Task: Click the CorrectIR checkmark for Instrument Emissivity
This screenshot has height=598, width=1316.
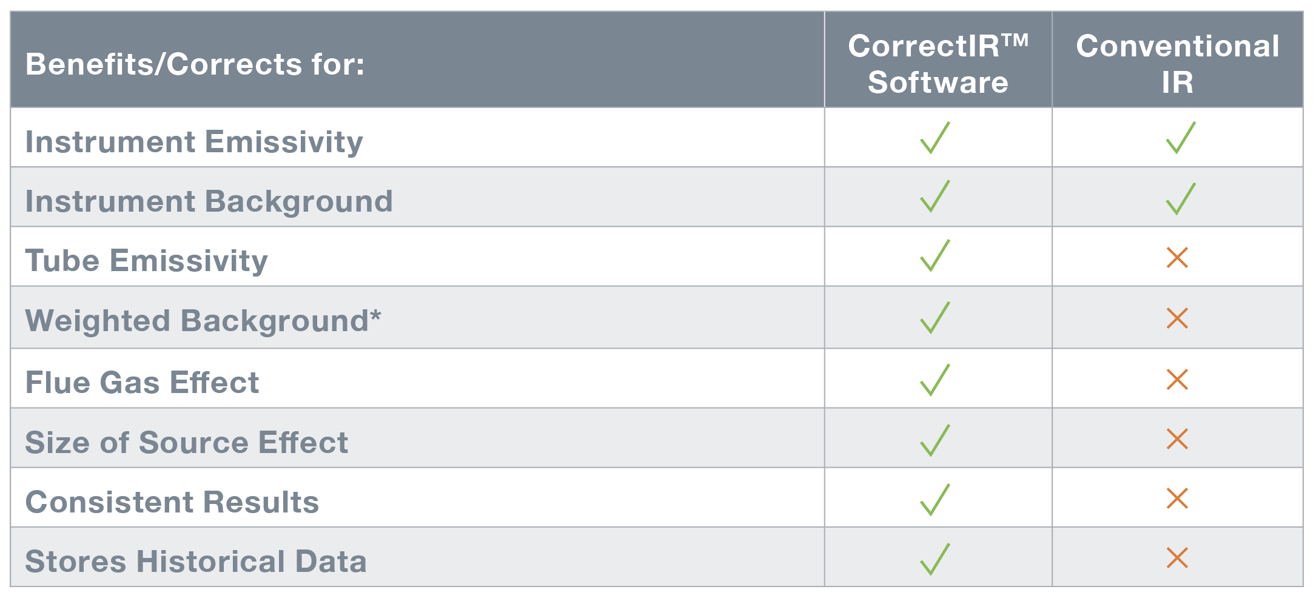Action: pyautogui.click(x=935, y=138)
